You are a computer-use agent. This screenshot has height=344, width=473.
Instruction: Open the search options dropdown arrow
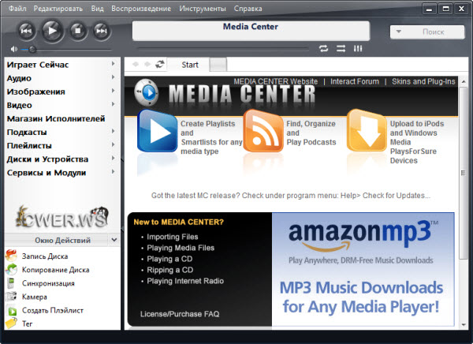click(398, 32)
